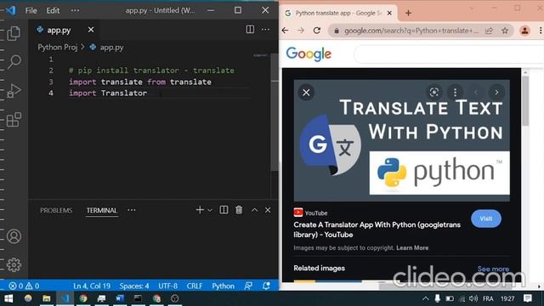Open Word from the taskbar
Image resolution: width=544 pixels, height=306 pixels.
pos(120,298)
